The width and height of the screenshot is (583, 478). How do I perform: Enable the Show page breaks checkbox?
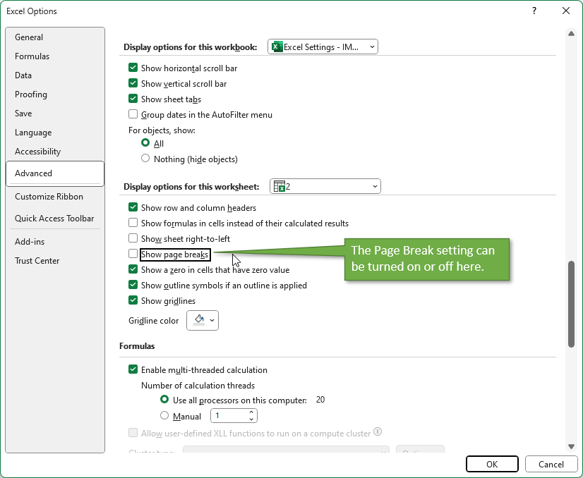coord(133,254)
